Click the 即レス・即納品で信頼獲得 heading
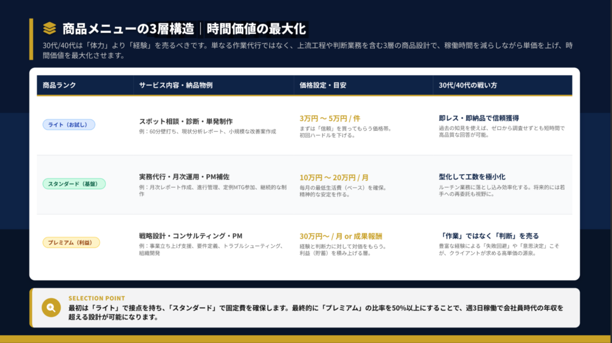 479,118
